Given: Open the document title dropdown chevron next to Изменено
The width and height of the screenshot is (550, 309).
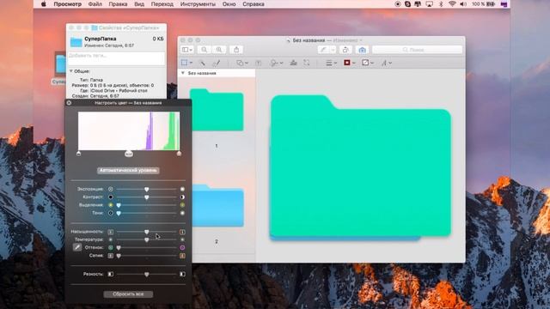Looking at the screenshot, I should click(x=361, y=40).
